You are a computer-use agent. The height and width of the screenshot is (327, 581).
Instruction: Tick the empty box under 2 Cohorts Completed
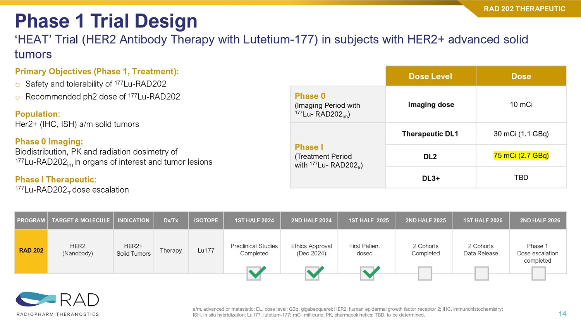[425, 274]
